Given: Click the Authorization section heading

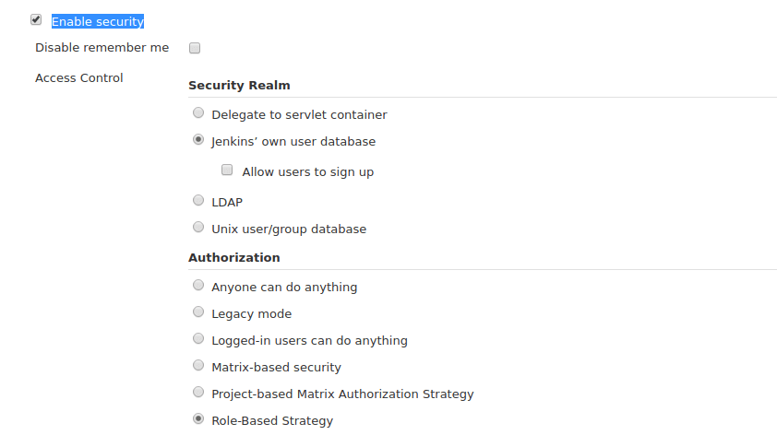Looking at the screenshot, I should (233, 257).
